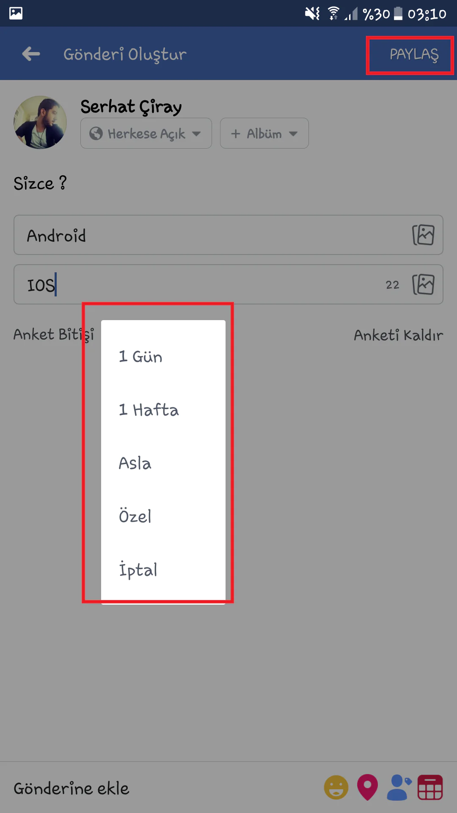Tap Anketi Kaldır to remove poll
Image resolution: width=457 pixels, height=813 pixels.
pyautogui.click(x=398, y=335)
